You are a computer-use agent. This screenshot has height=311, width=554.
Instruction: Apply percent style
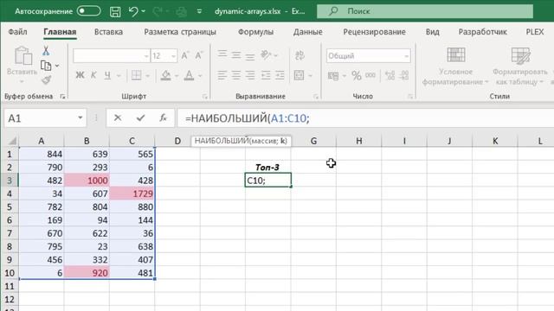point(356,75)
